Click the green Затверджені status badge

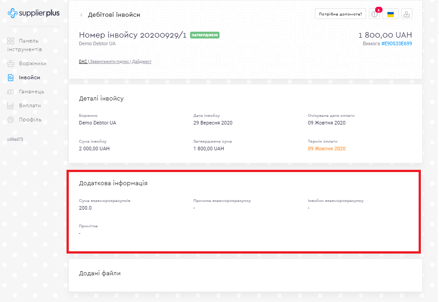[205, 35]
